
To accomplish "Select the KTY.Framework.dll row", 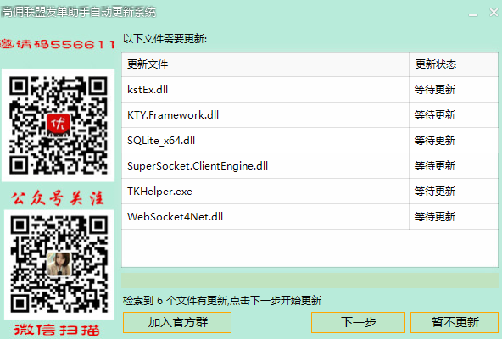I will pos(310,115).
